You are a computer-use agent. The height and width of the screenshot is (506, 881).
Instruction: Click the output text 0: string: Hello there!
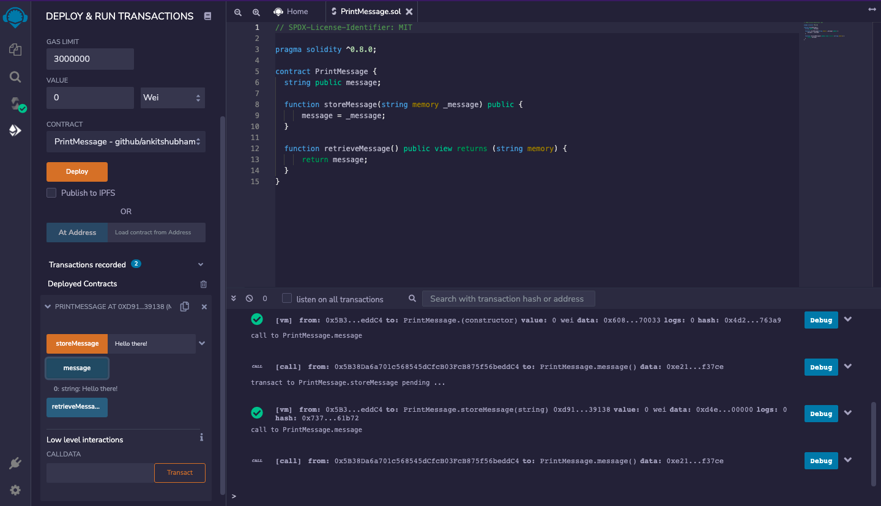[x=86, y=389]
